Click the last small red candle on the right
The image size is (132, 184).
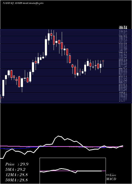pyautogui.click(x=103, y=61)
